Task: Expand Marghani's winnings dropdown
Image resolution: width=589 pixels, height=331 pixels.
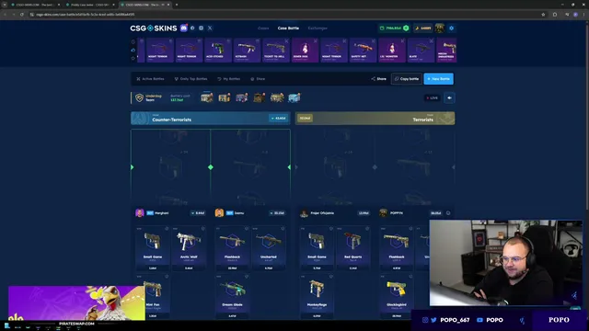Action: point(198,213)
